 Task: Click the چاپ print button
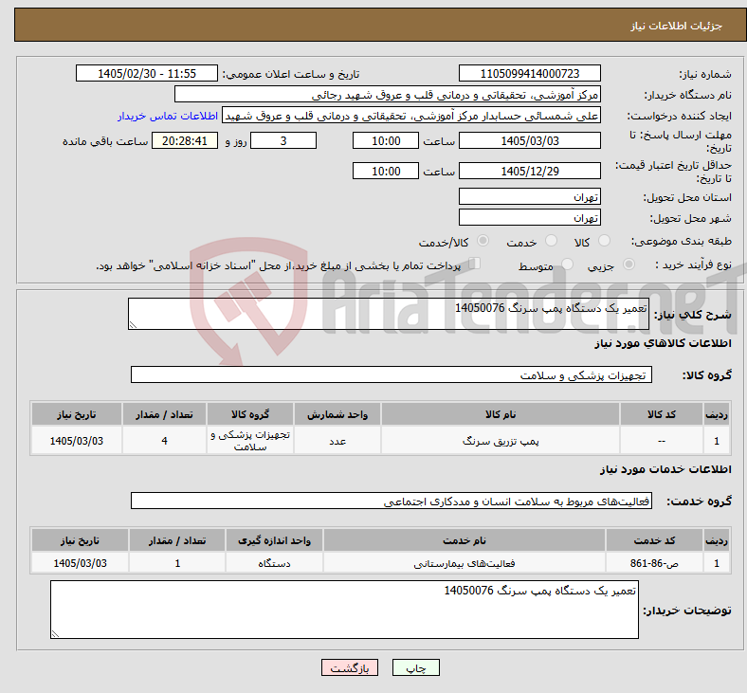[x=416, y=667]
